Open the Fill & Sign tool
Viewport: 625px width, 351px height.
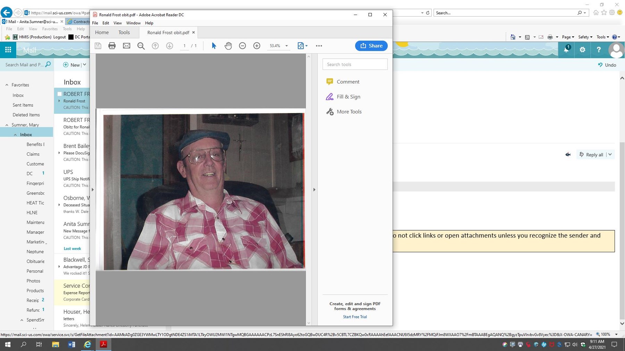click(x=348, y=97)
